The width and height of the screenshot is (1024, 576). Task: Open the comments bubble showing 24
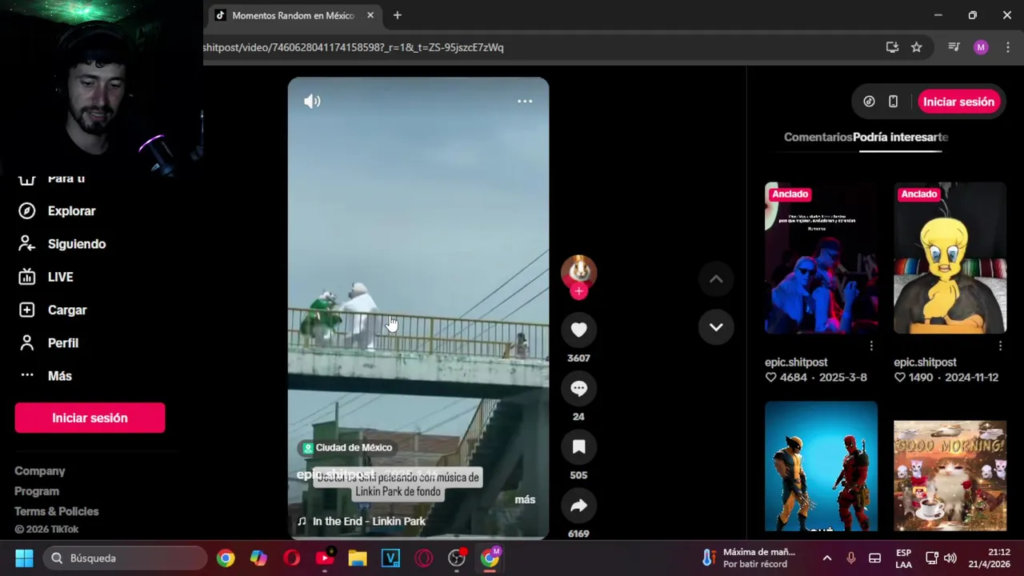[x=578, y=389]
